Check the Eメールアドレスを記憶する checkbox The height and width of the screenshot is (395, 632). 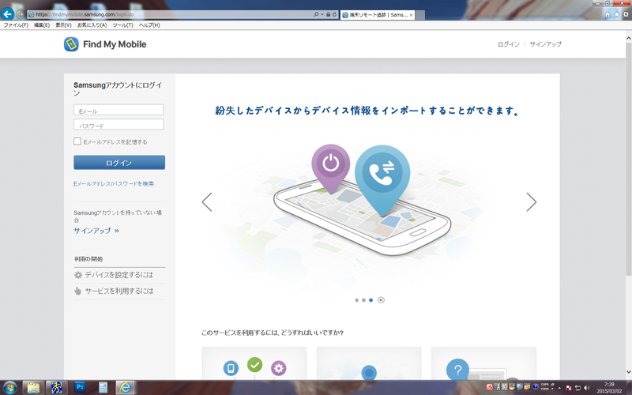coord(77,141)
